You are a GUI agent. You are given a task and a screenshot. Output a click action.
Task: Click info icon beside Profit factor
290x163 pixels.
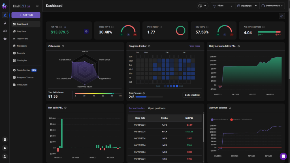(x=161, y=27)
